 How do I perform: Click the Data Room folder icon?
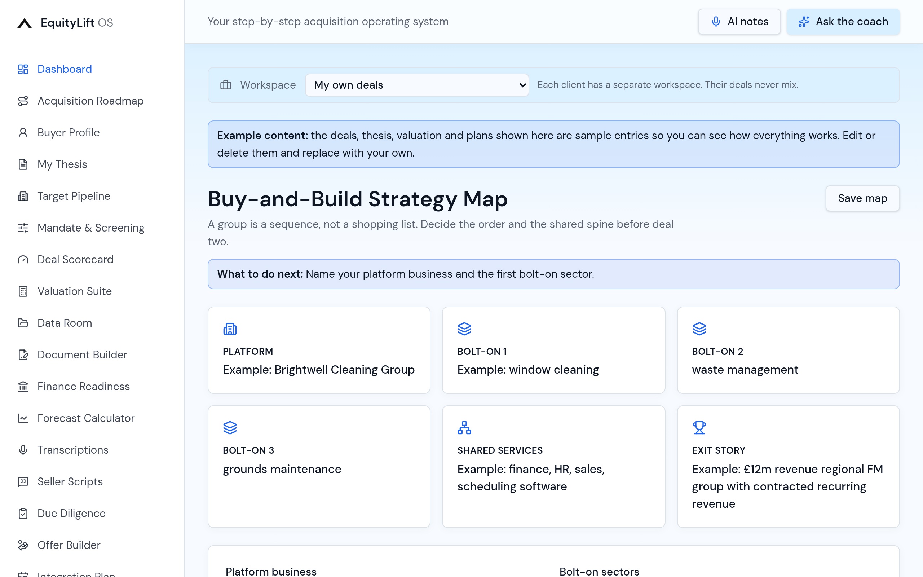coord(23,323)
